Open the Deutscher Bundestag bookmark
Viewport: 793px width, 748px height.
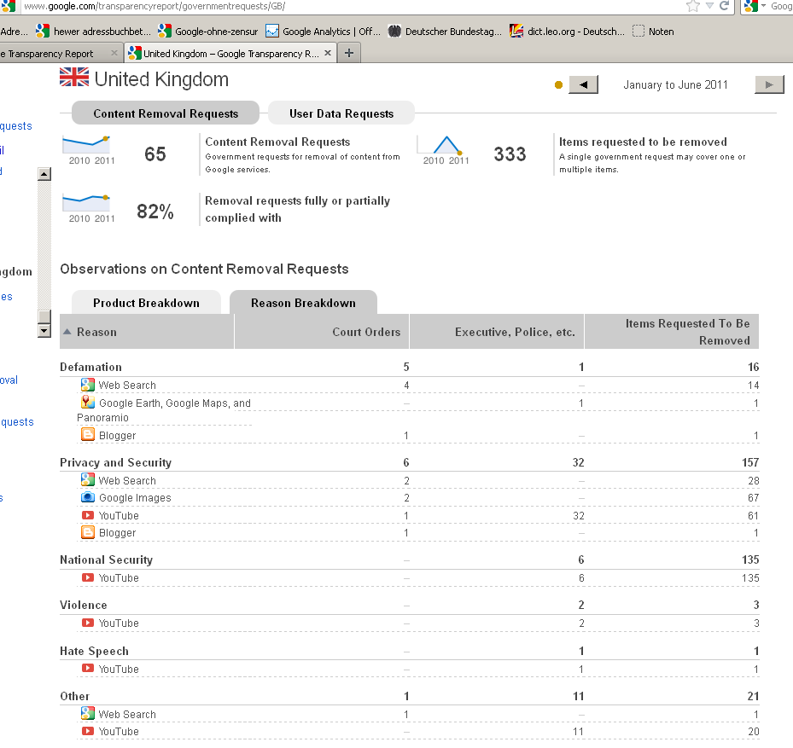tap(445, 32)
